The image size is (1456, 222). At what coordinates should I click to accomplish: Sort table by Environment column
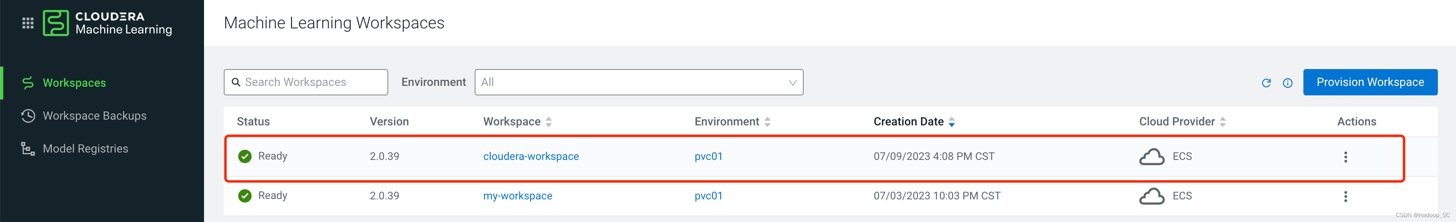point(767,122)
